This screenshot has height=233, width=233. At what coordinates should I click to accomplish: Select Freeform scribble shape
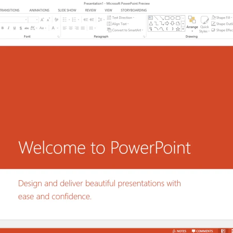click(151, 29)
